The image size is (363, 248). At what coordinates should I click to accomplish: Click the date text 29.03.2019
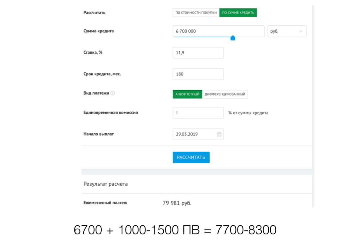187,134
